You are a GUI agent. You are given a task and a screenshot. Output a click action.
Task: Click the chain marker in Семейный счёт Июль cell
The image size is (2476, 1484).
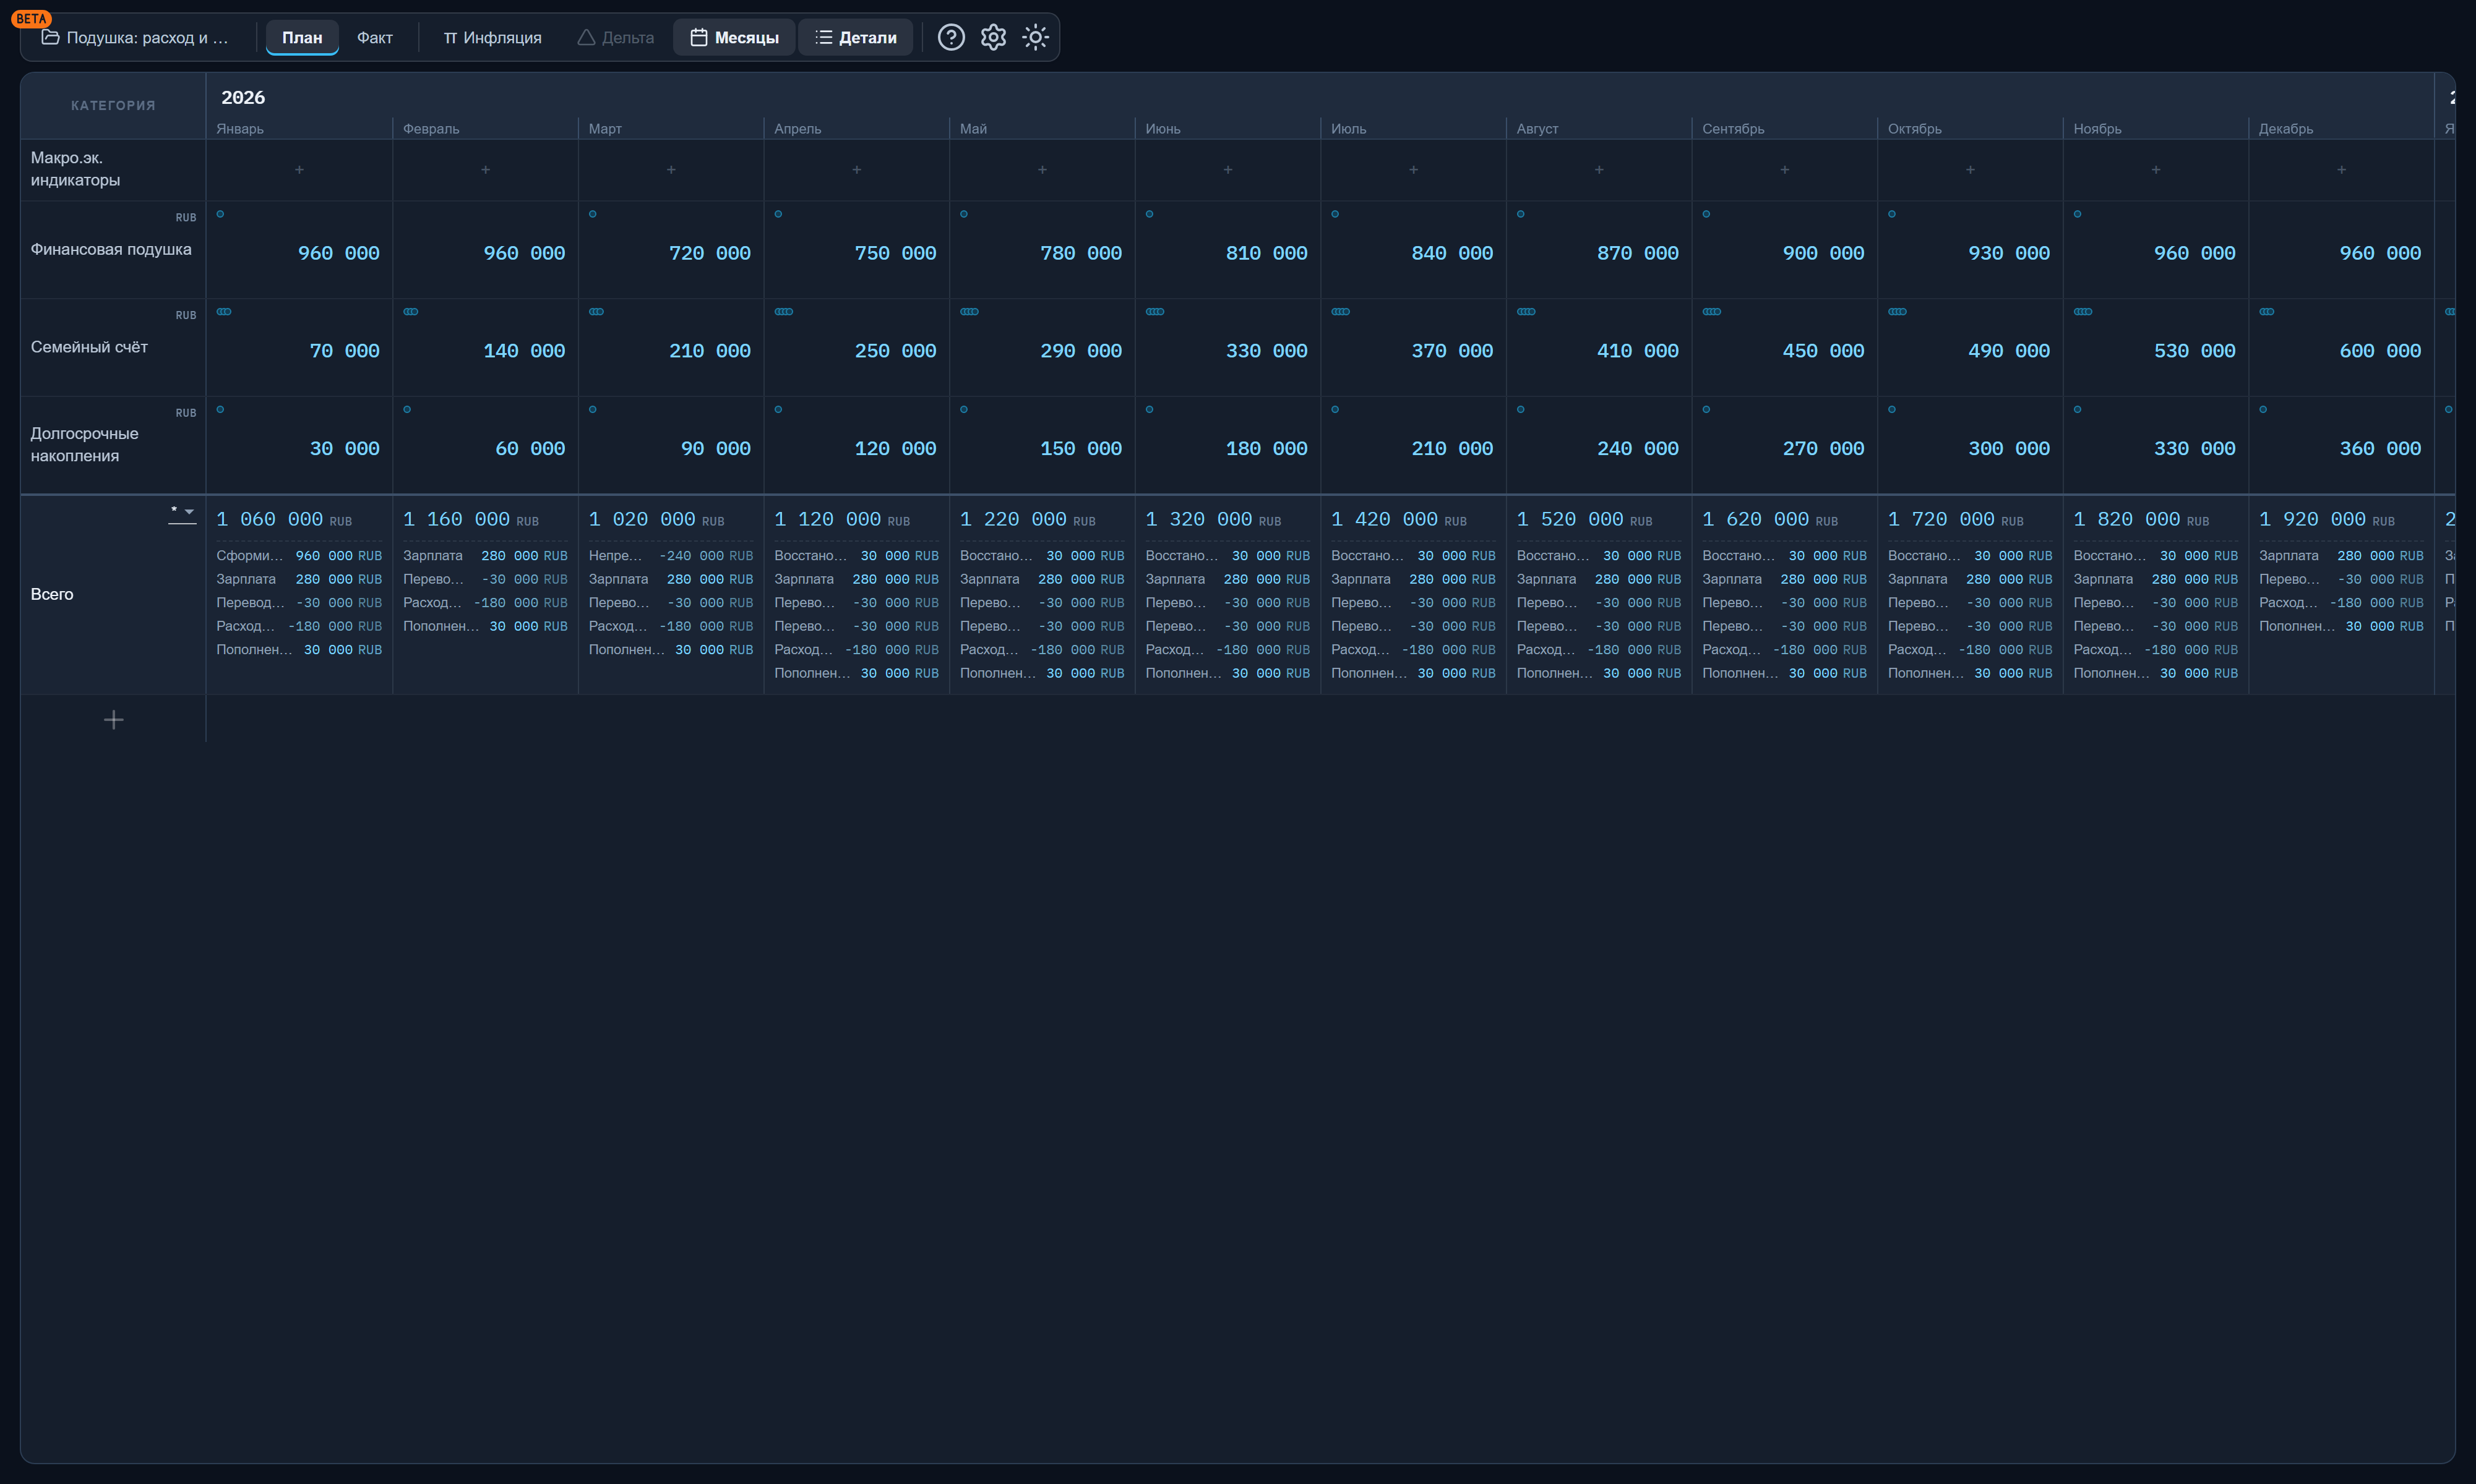click(x=1341, y=312)
